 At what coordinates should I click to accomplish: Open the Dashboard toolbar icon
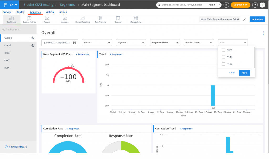click(x=12, y=19)
